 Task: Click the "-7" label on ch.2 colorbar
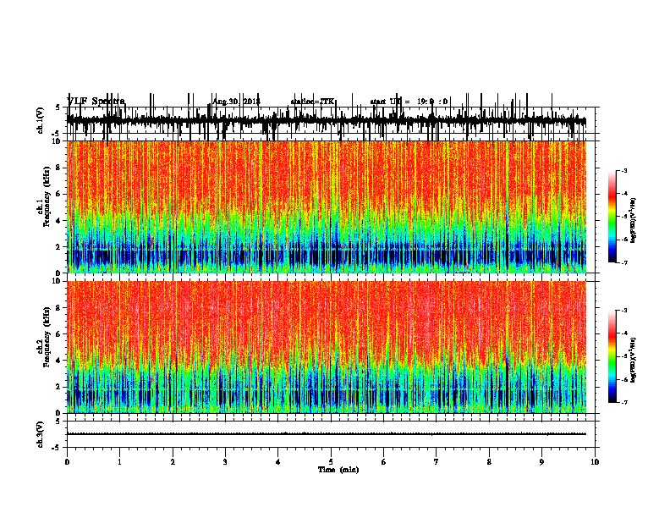[624, 402]
